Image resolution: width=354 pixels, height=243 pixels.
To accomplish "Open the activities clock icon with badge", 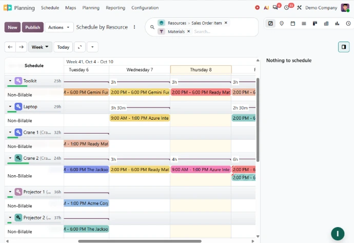I will (x=286, y=8).
